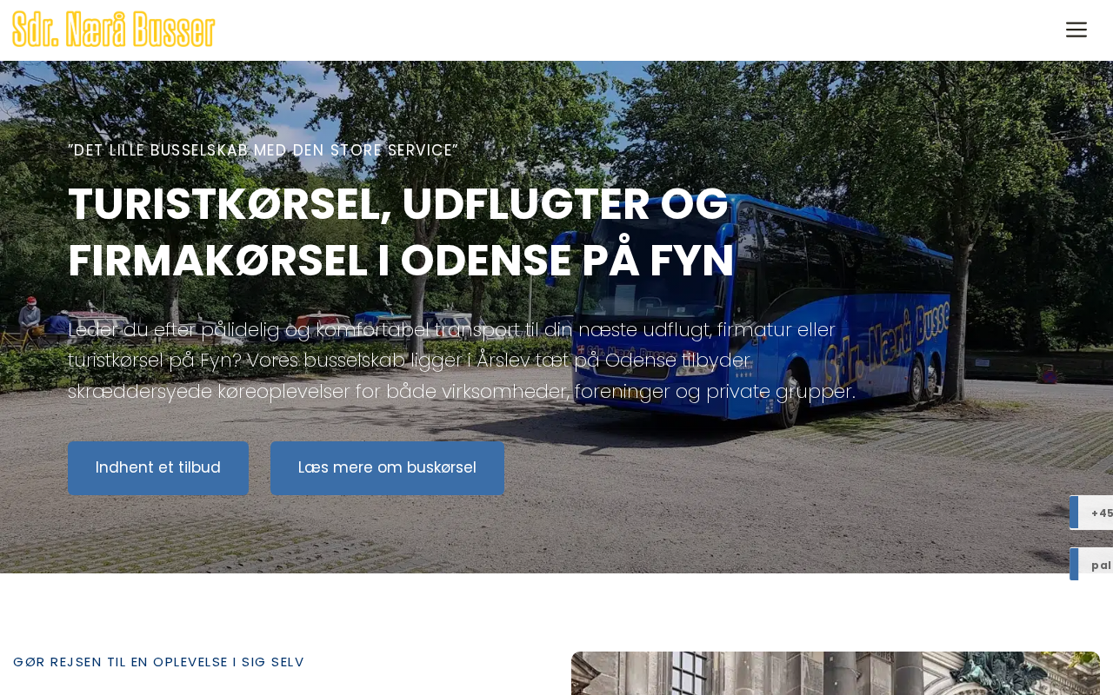
Task: Open the hamburger navigation menu
Action: pyautogui.click(x=1076, y=30)
